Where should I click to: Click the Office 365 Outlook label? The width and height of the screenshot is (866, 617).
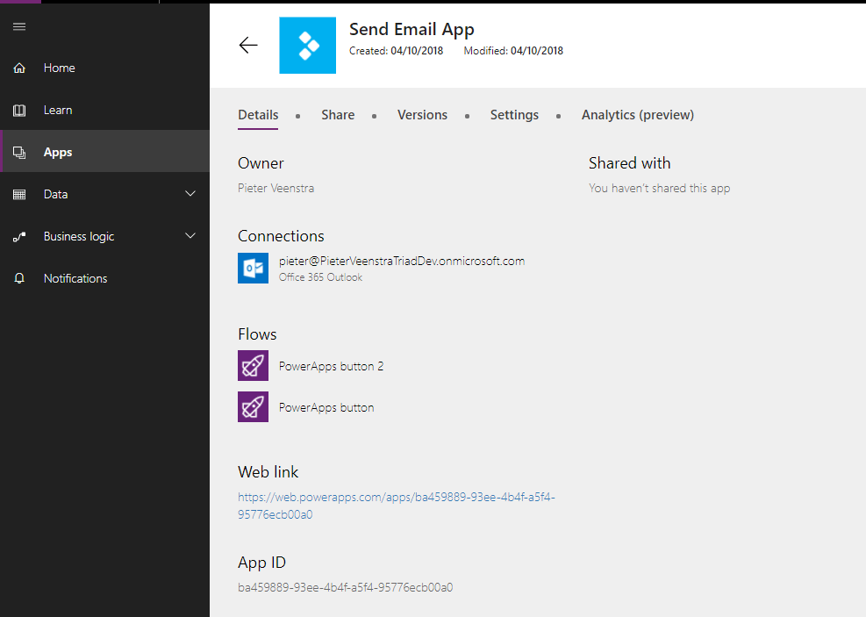[x=320, y=277]
